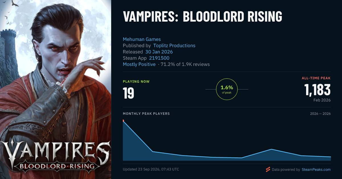Click the secondary bump in the player chart
The height and width of the screenshot is (179, 342).
(x=272, y=149)
